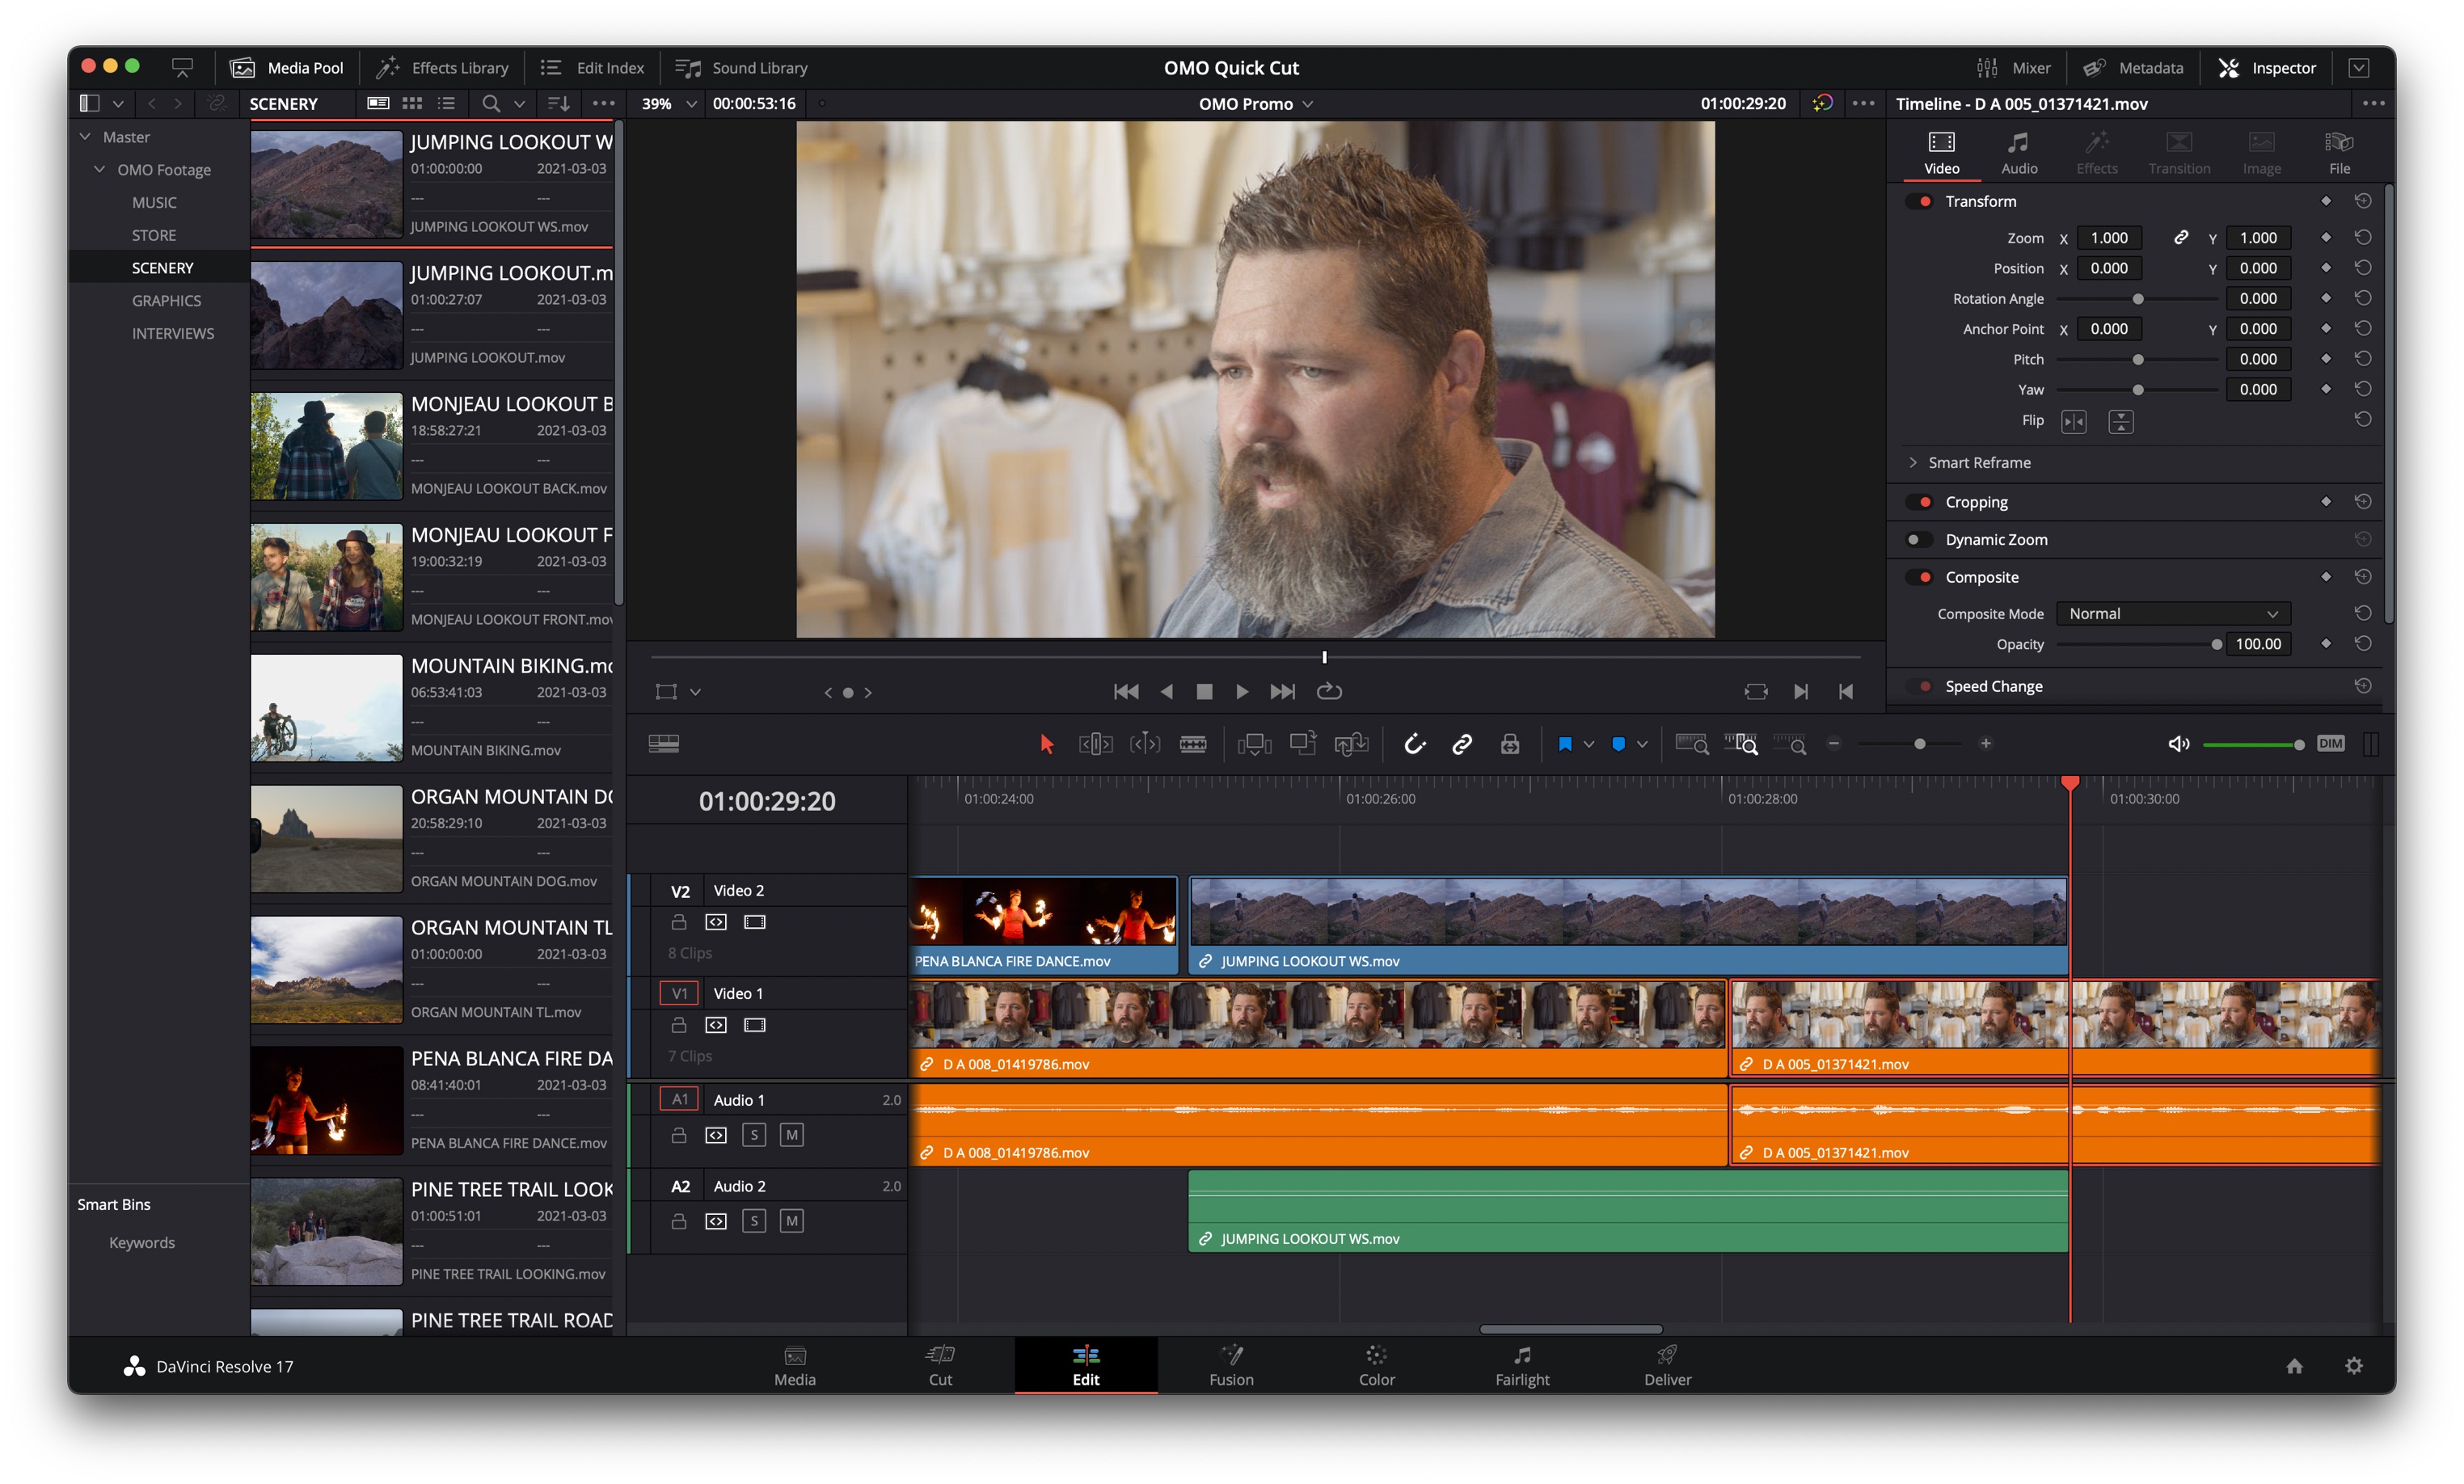Expand the Smart Reframe section
2464x1484 pixels.
click(x=1912, y=463)
